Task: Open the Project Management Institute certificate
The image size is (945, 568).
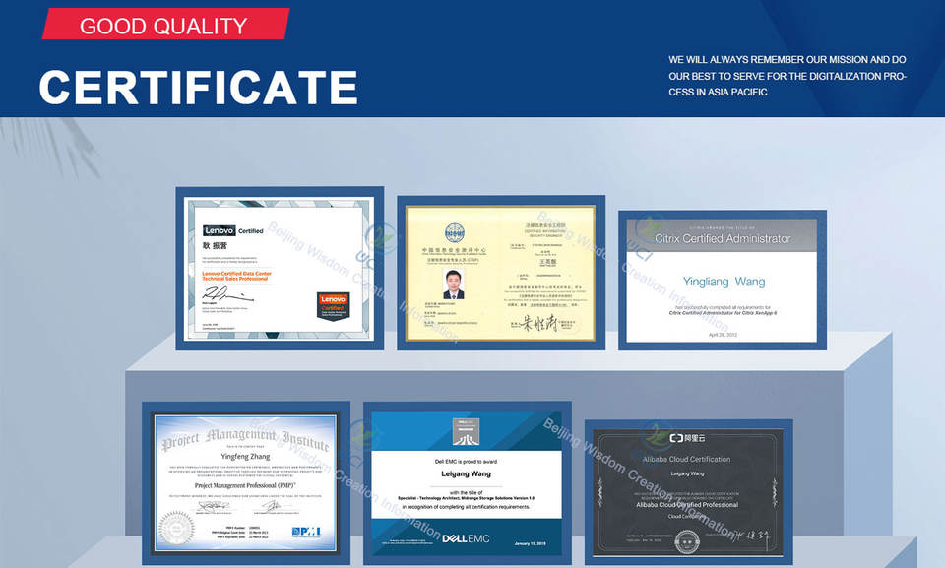Action: pyautogui.click(x=246, y=483)
